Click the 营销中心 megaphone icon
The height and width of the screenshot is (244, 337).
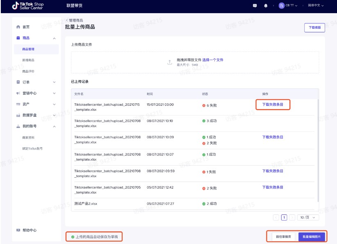tap(18, 93)
